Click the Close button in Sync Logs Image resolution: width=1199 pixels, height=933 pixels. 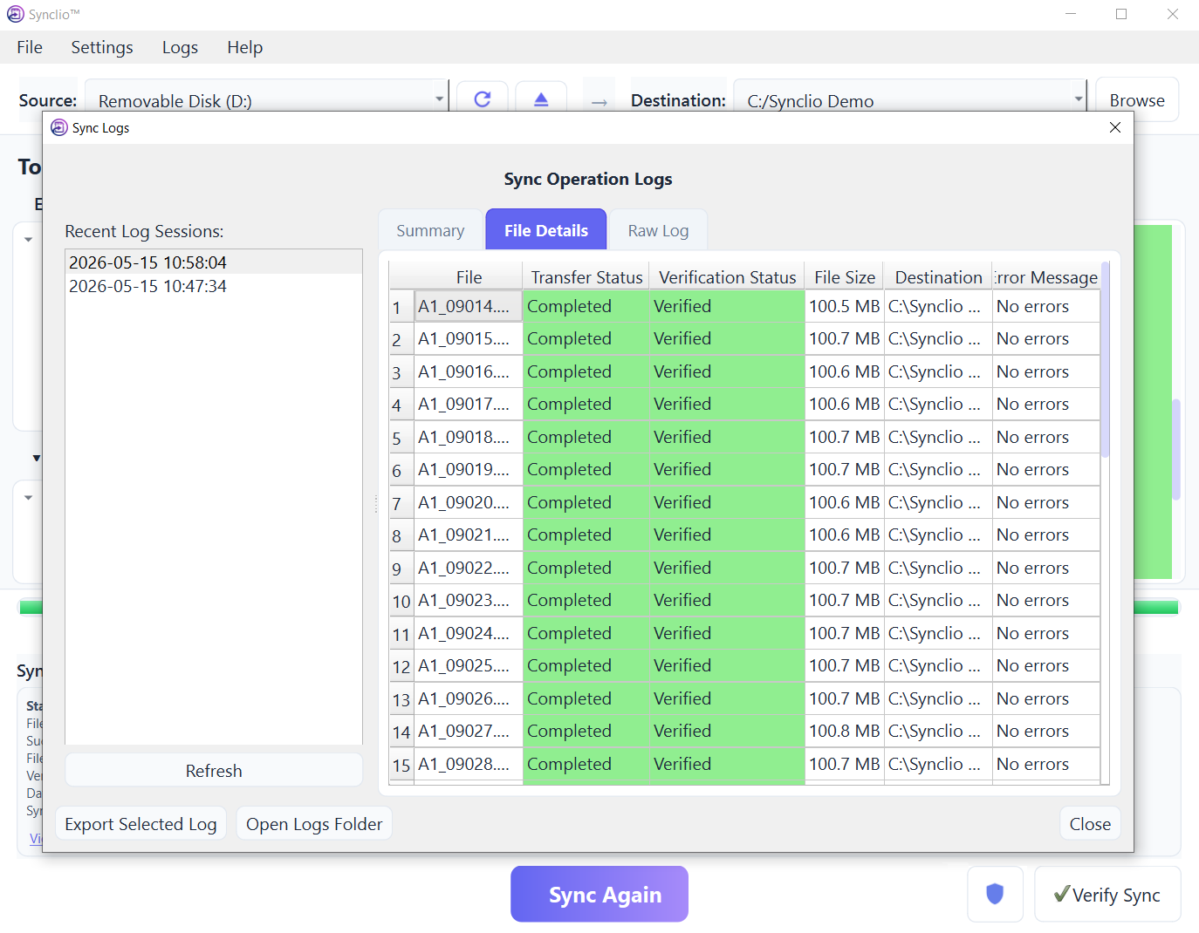click(1090, 824)
